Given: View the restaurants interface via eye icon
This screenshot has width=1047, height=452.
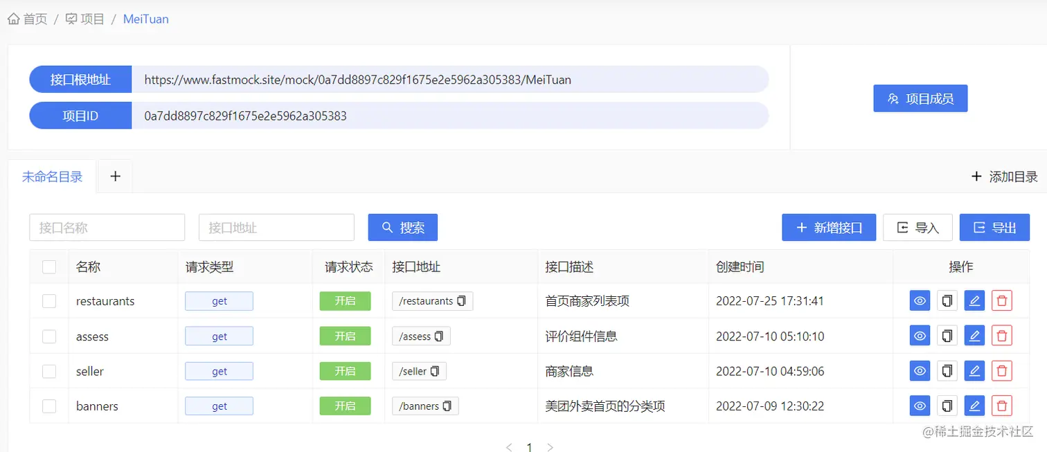Looking at the screenshot, I should click(920, 301).
